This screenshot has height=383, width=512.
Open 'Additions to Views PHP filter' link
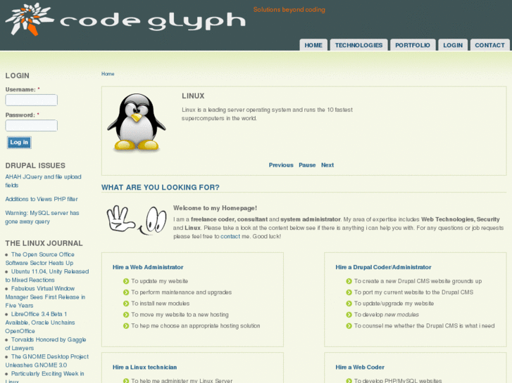click(x=42, y=199)
